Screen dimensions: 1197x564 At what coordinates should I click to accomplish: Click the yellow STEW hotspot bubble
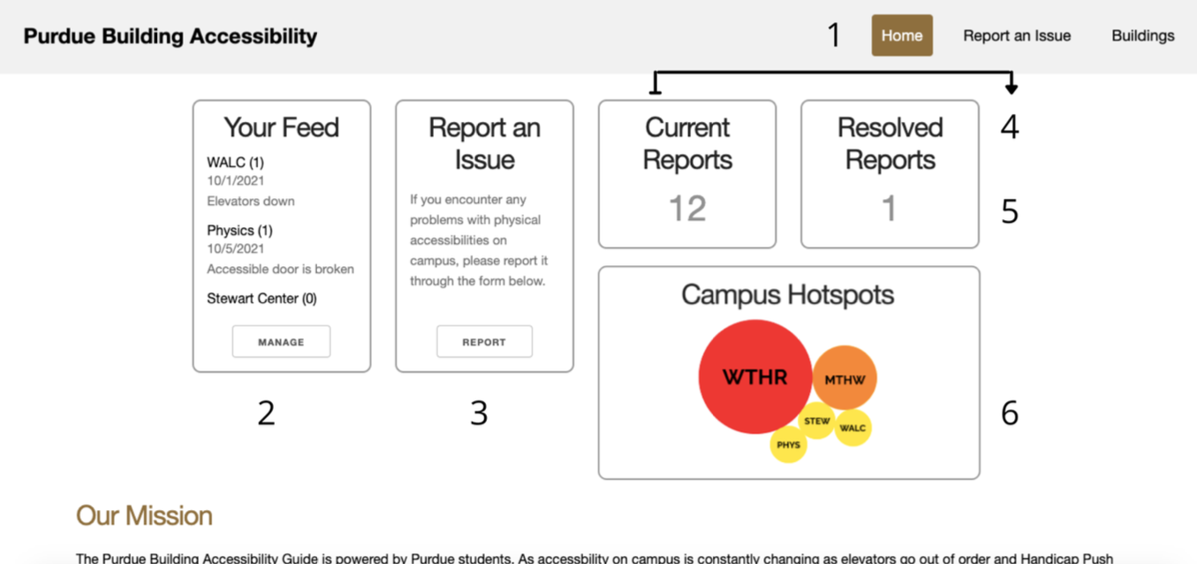(817, 422)
